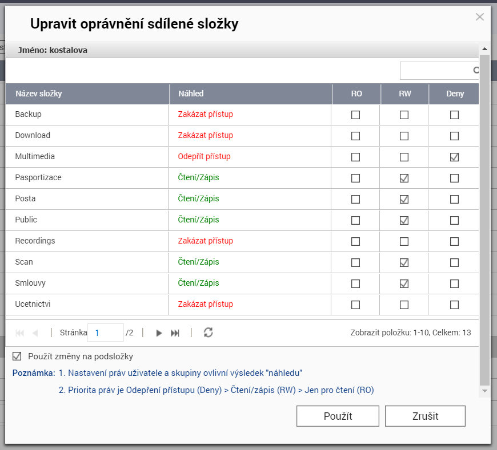
Task: Enable RO checkbox for Backup folder
Action: 356,115
